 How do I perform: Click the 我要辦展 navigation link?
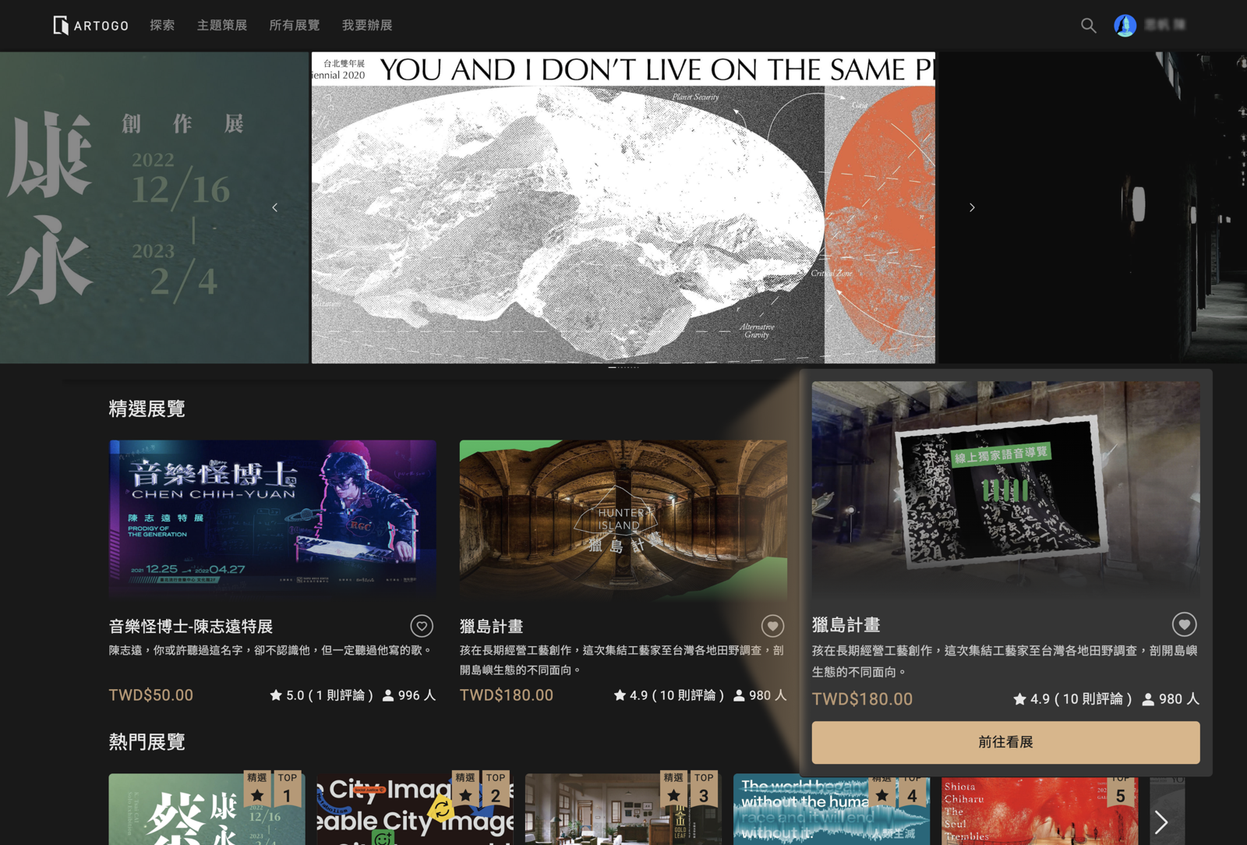[367, 26]
